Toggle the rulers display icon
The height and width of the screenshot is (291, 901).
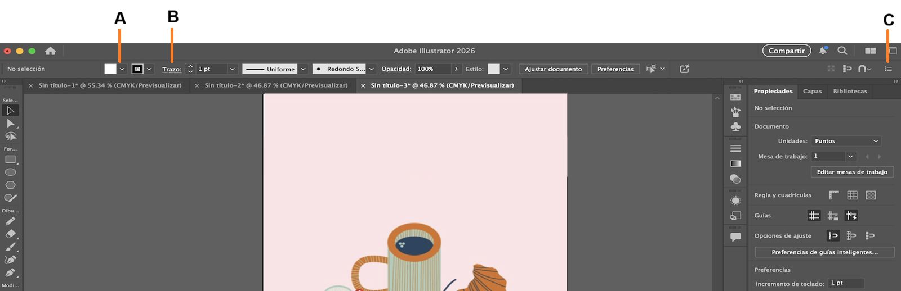834,195
